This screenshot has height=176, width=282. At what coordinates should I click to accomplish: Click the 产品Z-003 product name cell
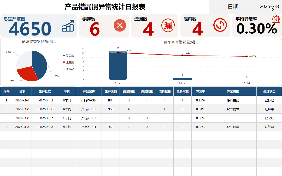(x=89, y=118)
